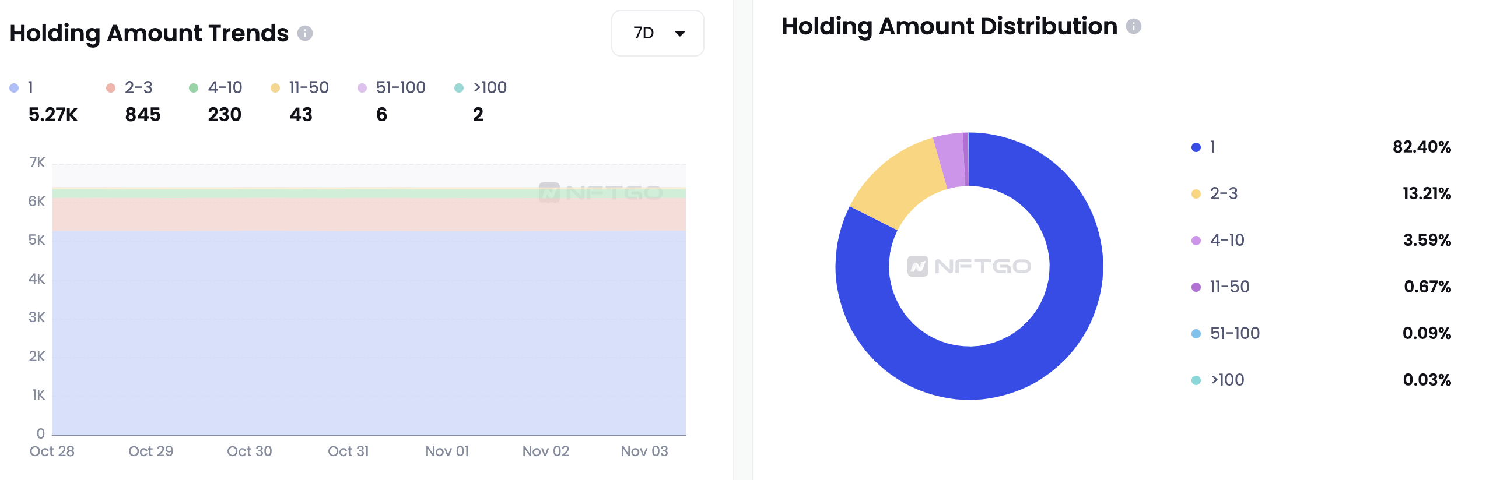Click the 13.21% percentage value
Viewport: 1486px width, 480px height.
pos(1427,193)
